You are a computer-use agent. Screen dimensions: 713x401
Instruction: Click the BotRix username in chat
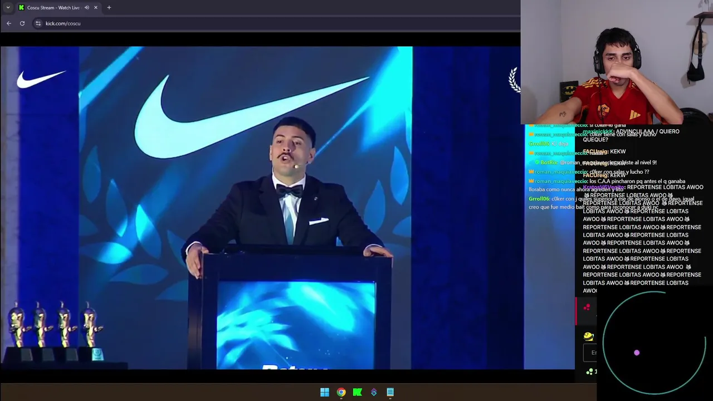point(549,163)
